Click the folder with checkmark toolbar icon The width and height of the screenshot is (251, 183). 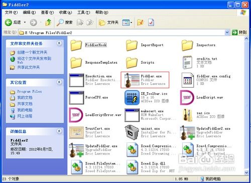140,23
